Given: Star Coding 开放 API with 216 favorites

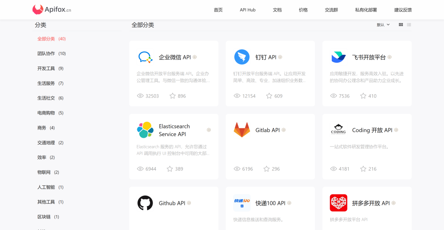Looking at the screenshot, I should coord(363,169).
